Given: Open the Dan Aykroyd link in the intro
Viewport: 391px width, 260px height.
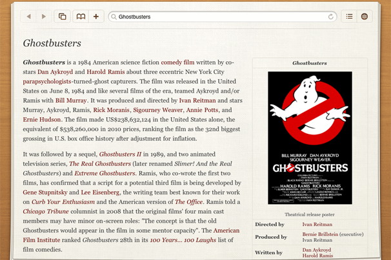Looking at the screenshot, I should coord(56,72).
